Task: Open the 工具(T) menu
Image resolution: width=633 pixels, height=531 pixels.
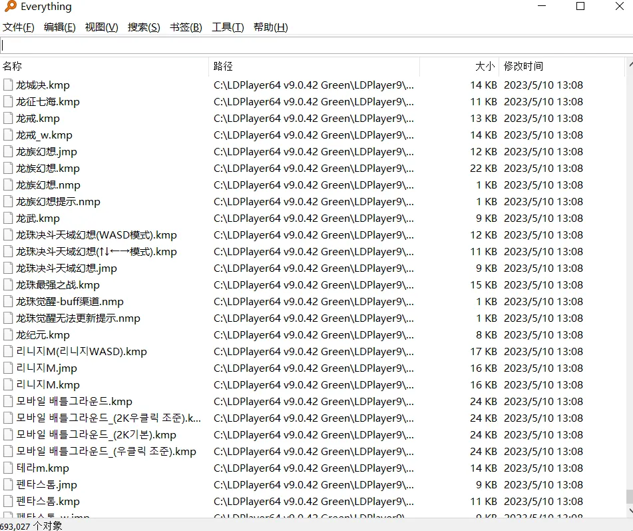Action: (x=228, y=27)
